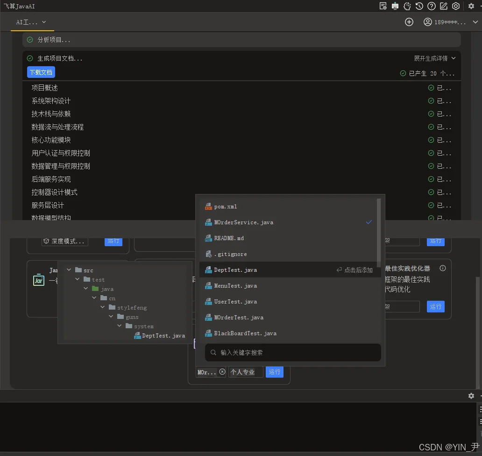Screen dimensions: 482x456
Task: Open the AI工... tab dropdown arrow
Action: [x=44, y=22]
